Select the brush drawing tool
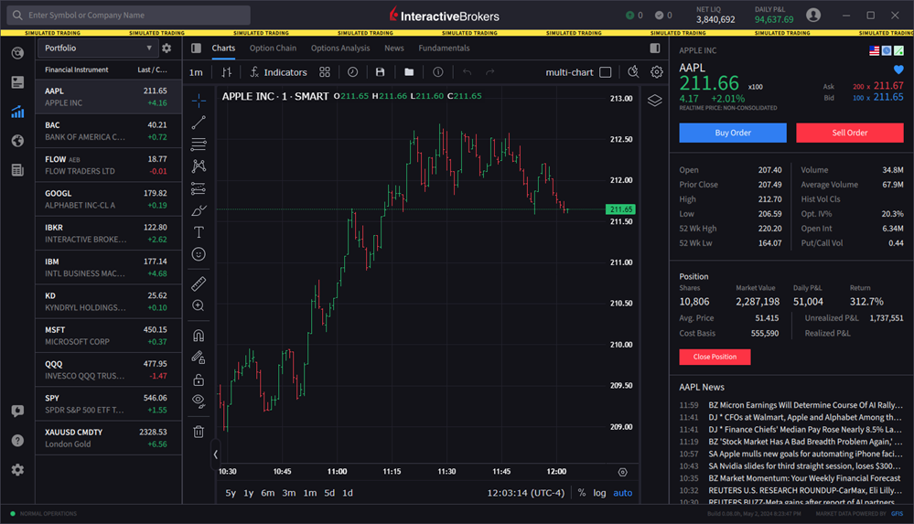 coord(199,210)
